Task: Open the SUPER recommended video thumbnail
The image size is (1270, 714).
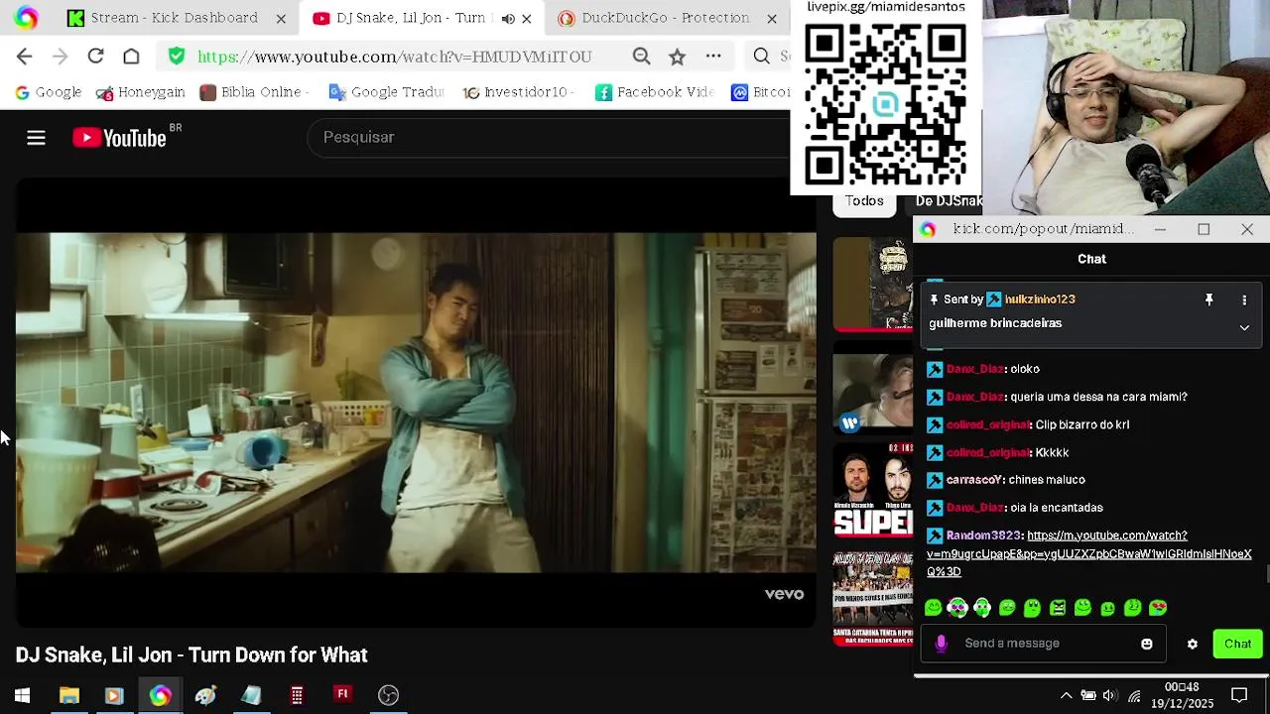Action: (872, 490)
